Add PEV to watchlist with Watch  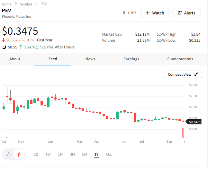pos(155,13)
